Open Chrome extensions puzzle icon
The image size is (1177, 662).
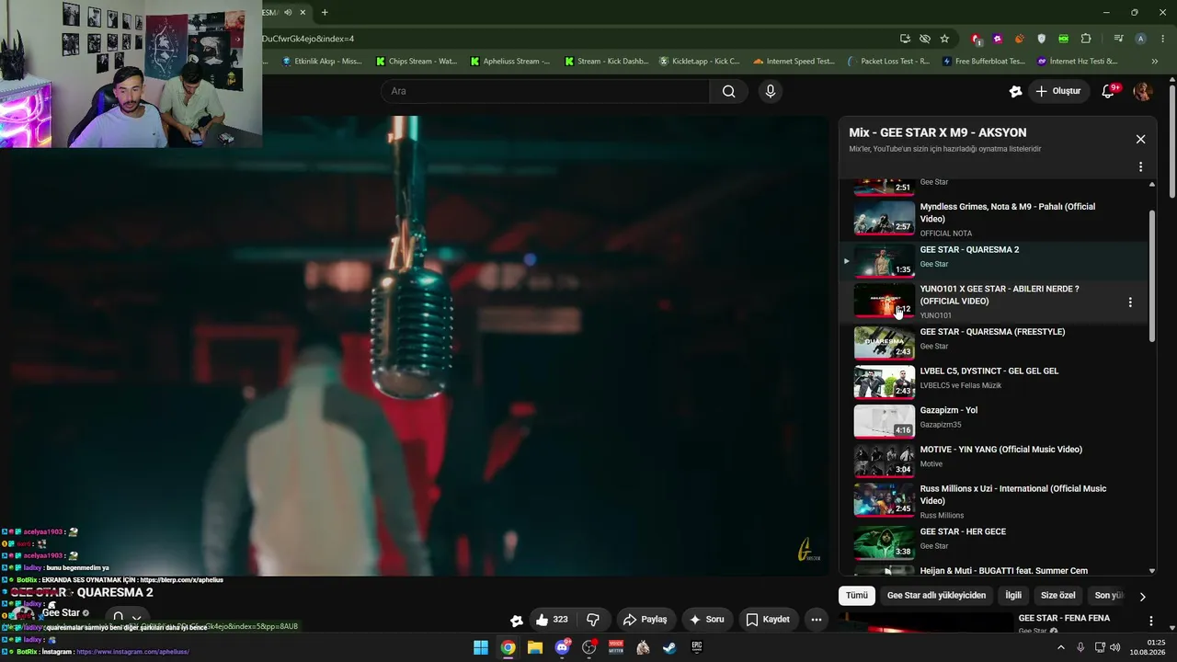pos(1086,39)
